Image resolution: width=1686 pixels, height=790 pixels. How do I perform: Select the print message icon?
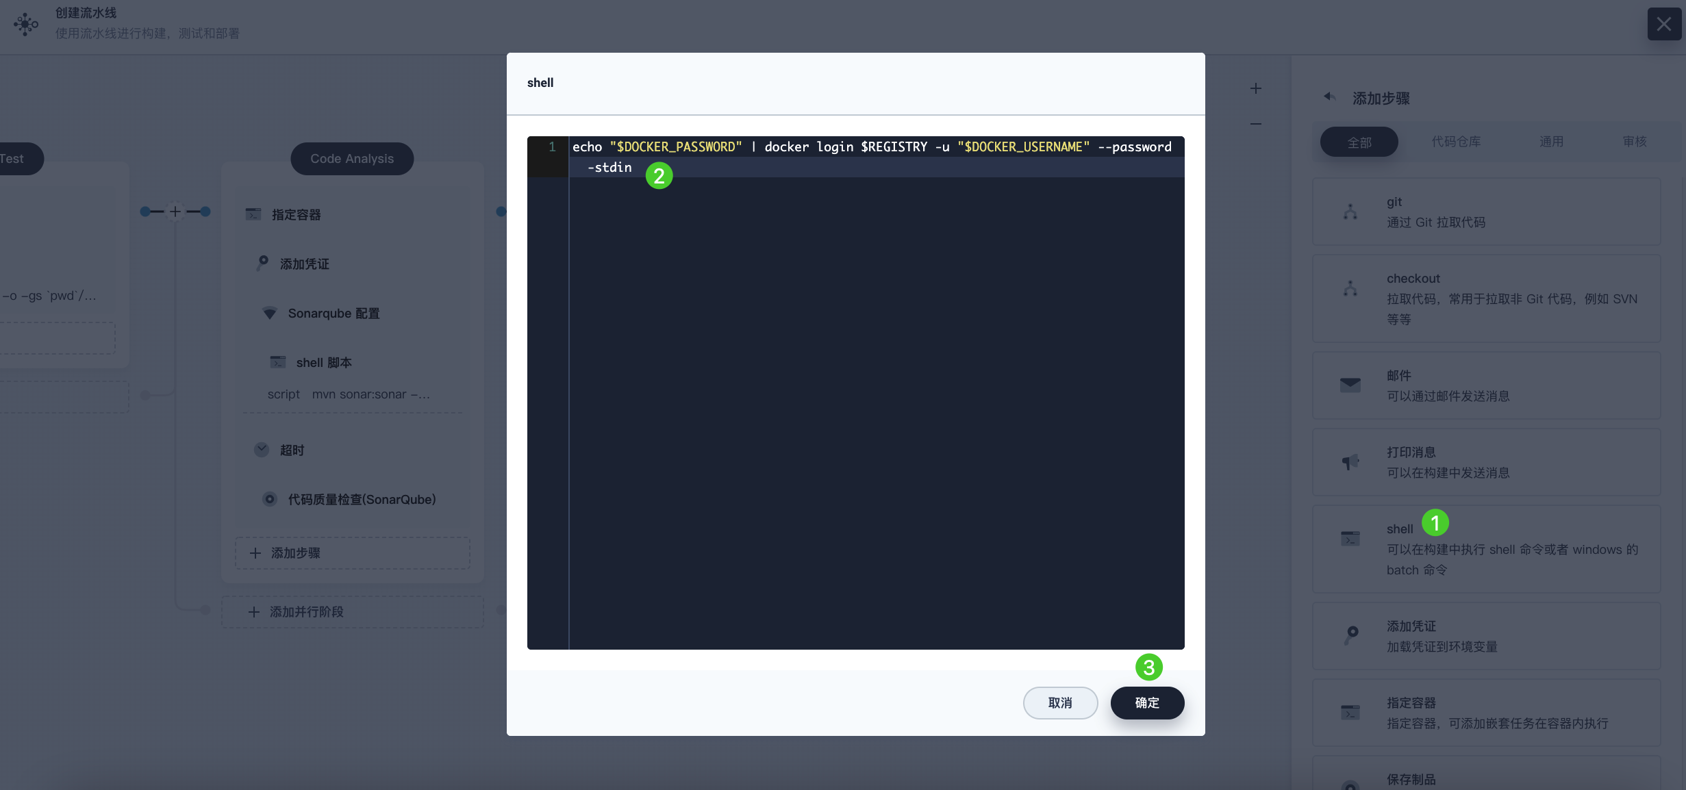coord(1350,462)
